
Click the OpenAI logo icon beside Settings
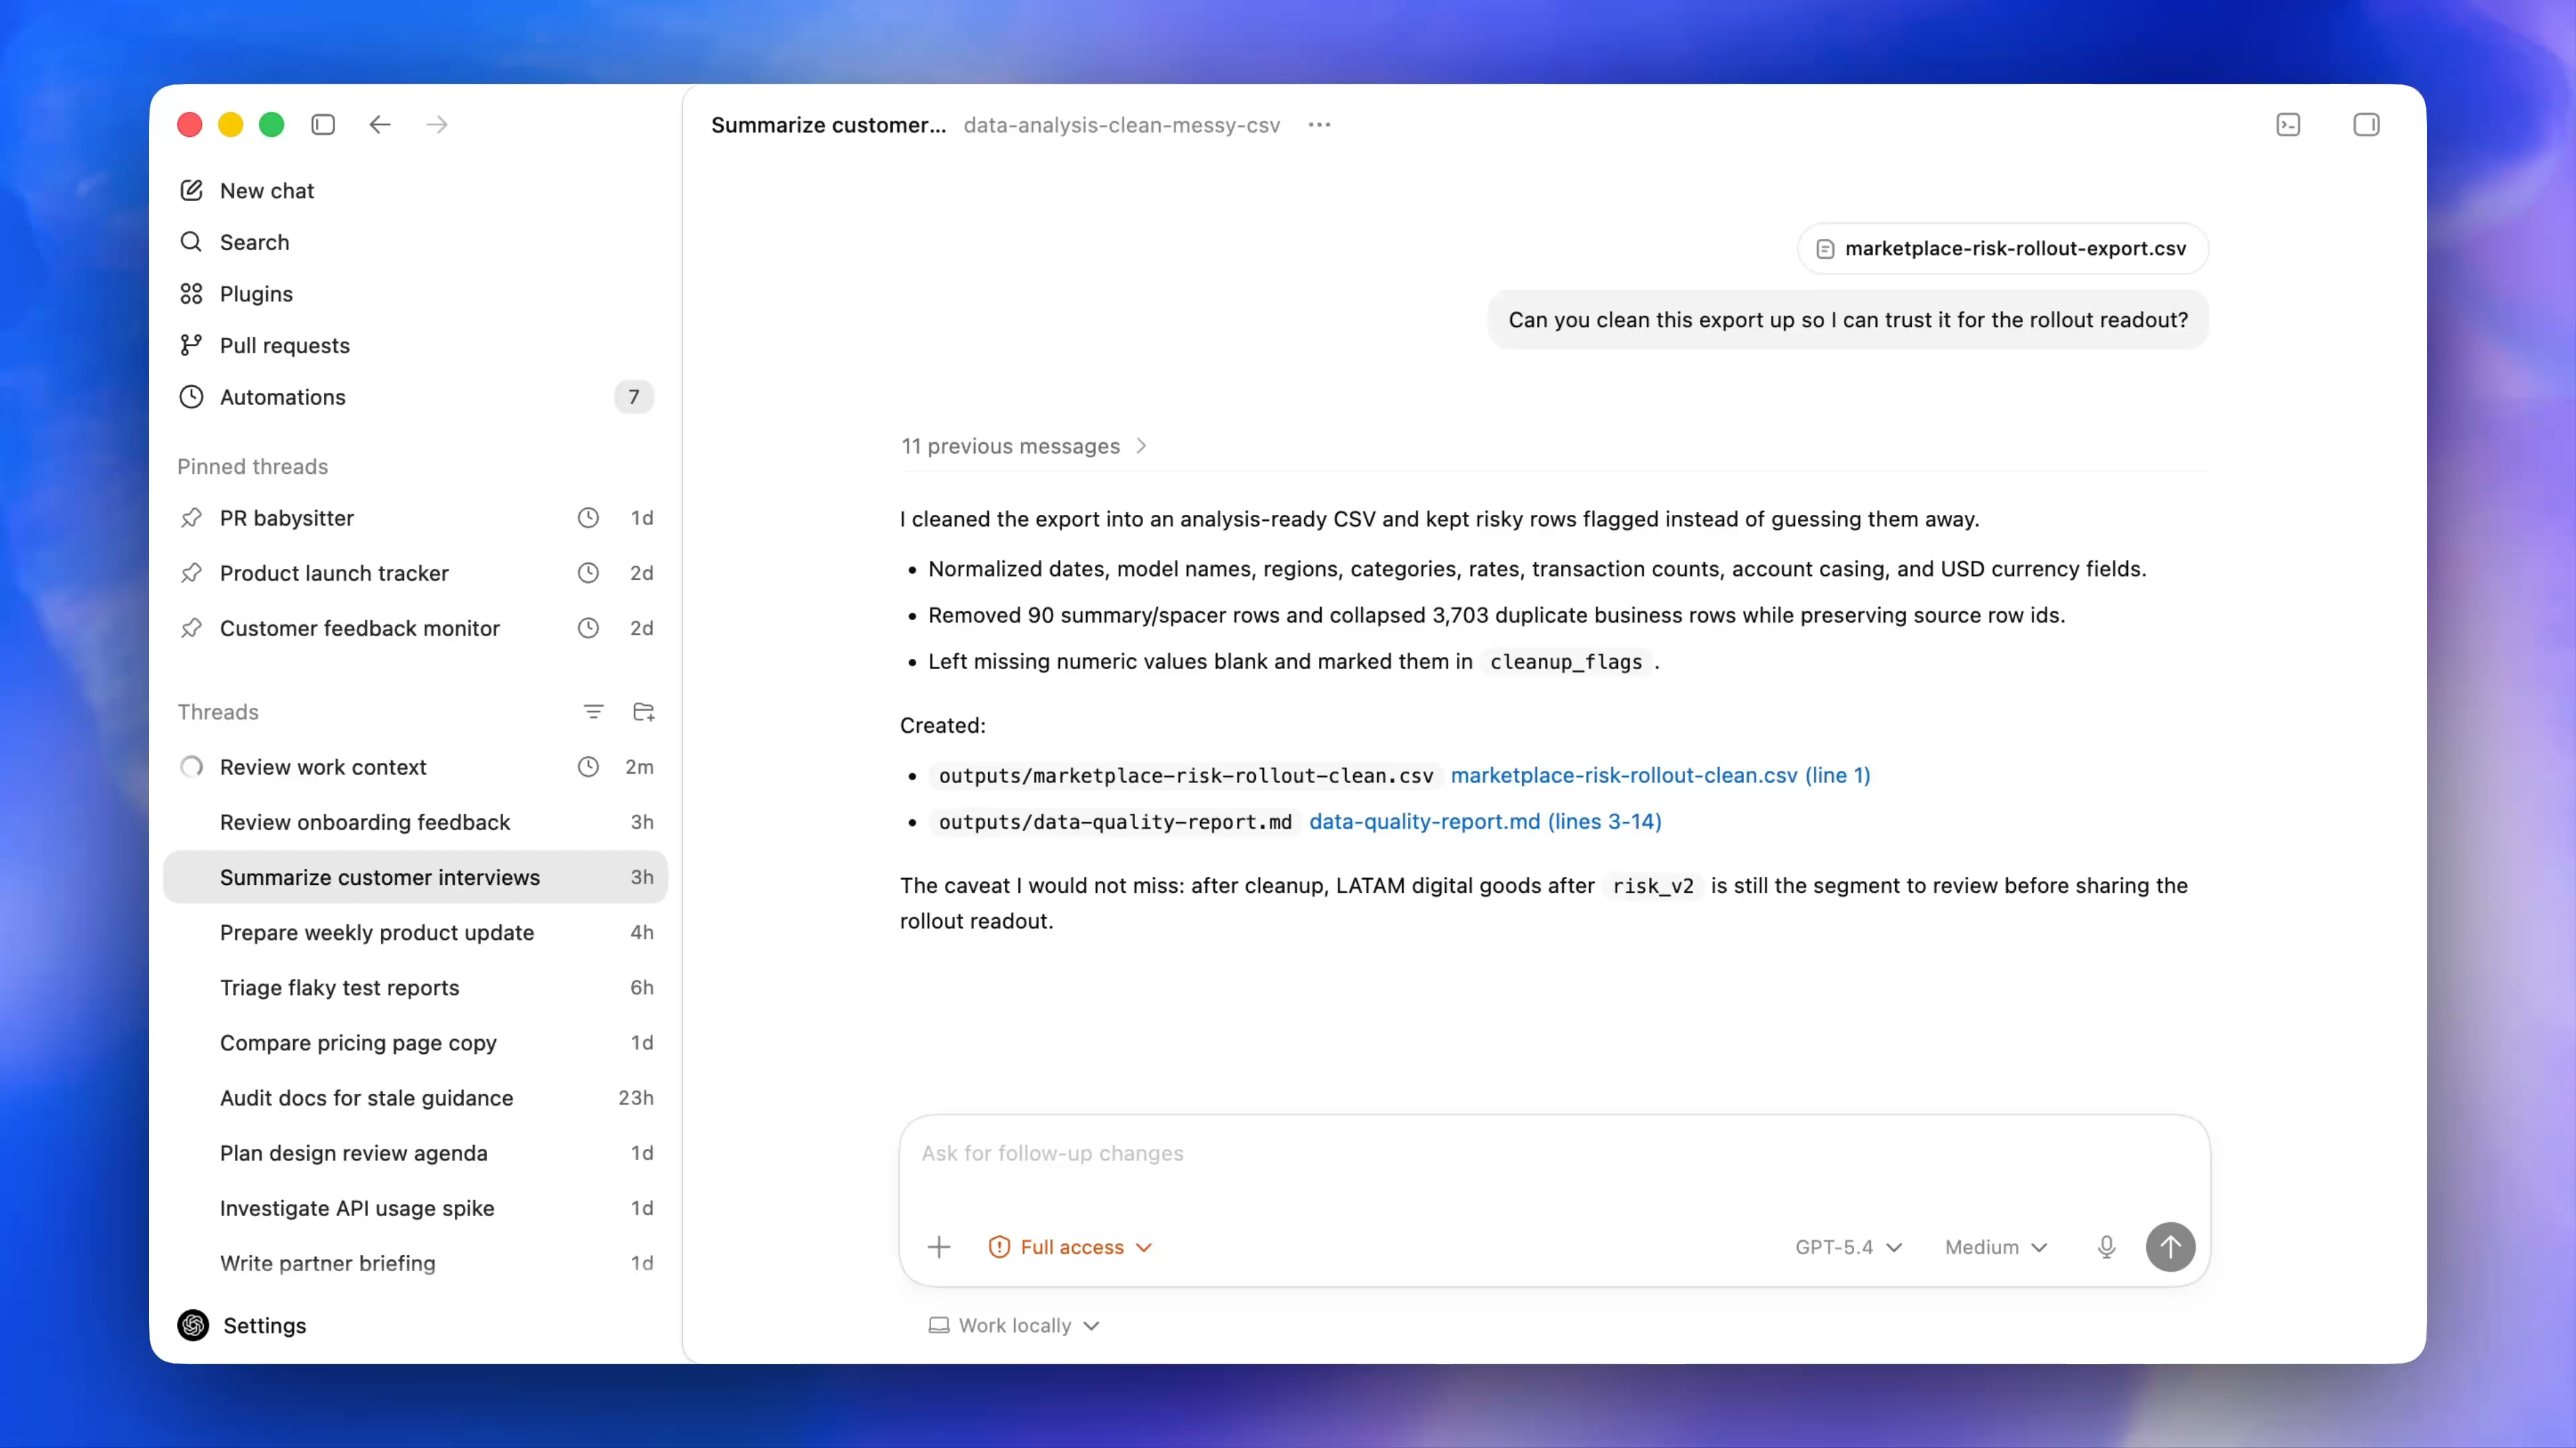193,1325
